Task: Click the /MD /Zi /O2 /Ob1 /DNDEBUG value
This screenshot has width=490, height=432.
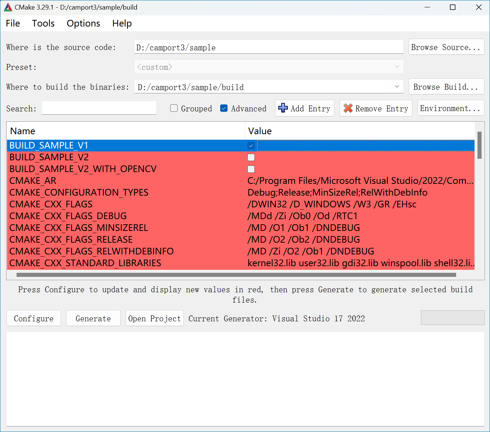Action: coord(311,251)
